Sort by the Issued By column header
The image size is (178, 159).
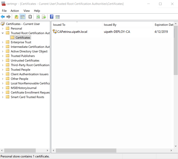[x=128, y=25]
